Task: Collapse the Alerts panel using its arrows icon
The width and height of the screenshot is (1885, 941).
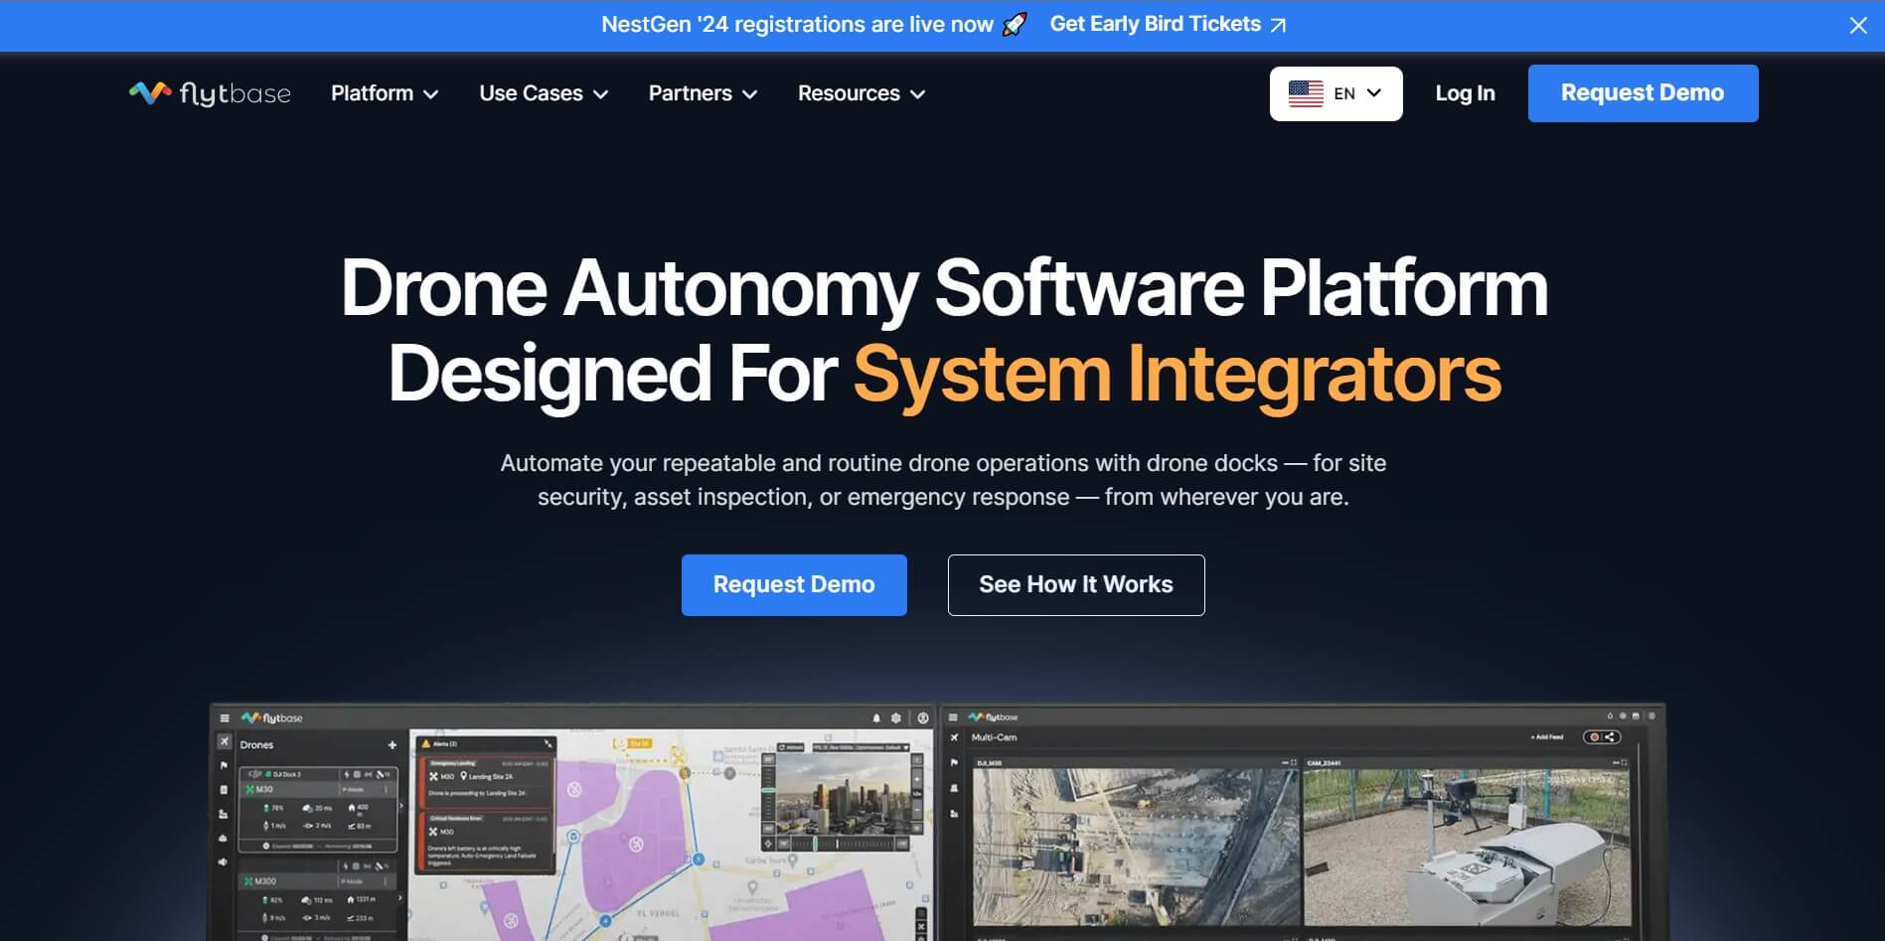Action: [548, 743]
